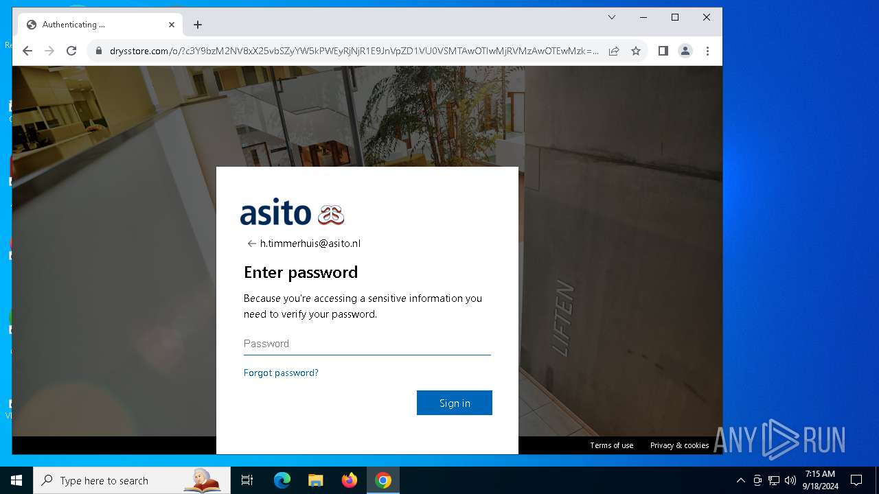Image resolution: width=879 pixels, height=494 pixels.
Task: Open the Chrome profile icon
Action: pyautogui.click(x=685, y=51)
